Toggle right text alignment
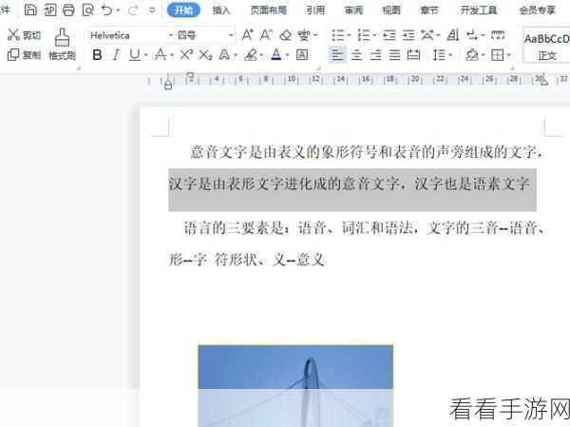Screen dimensions: 570x427 click(x=376, y=55)
